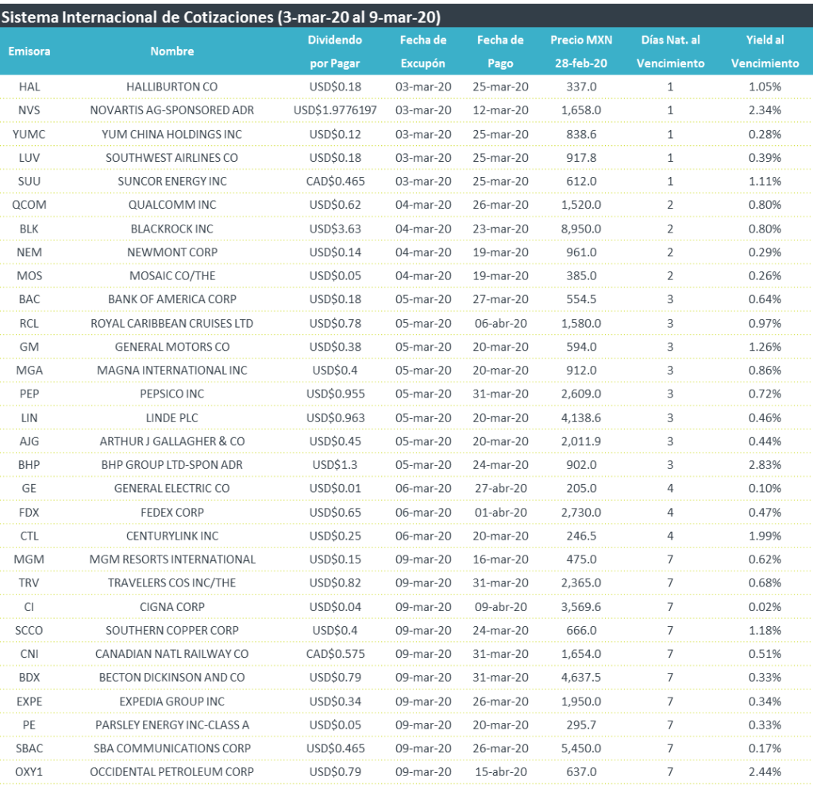
Task: Select the Dividendo por Pagar column header
Action: coord(335,52)
